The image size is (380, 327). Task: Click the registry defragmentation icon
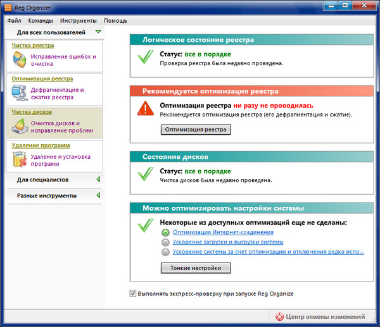pyautogui.click(x=20, y=94)
